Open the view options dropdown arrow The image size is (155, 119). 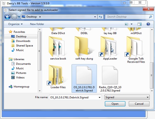tap(131, 24)
